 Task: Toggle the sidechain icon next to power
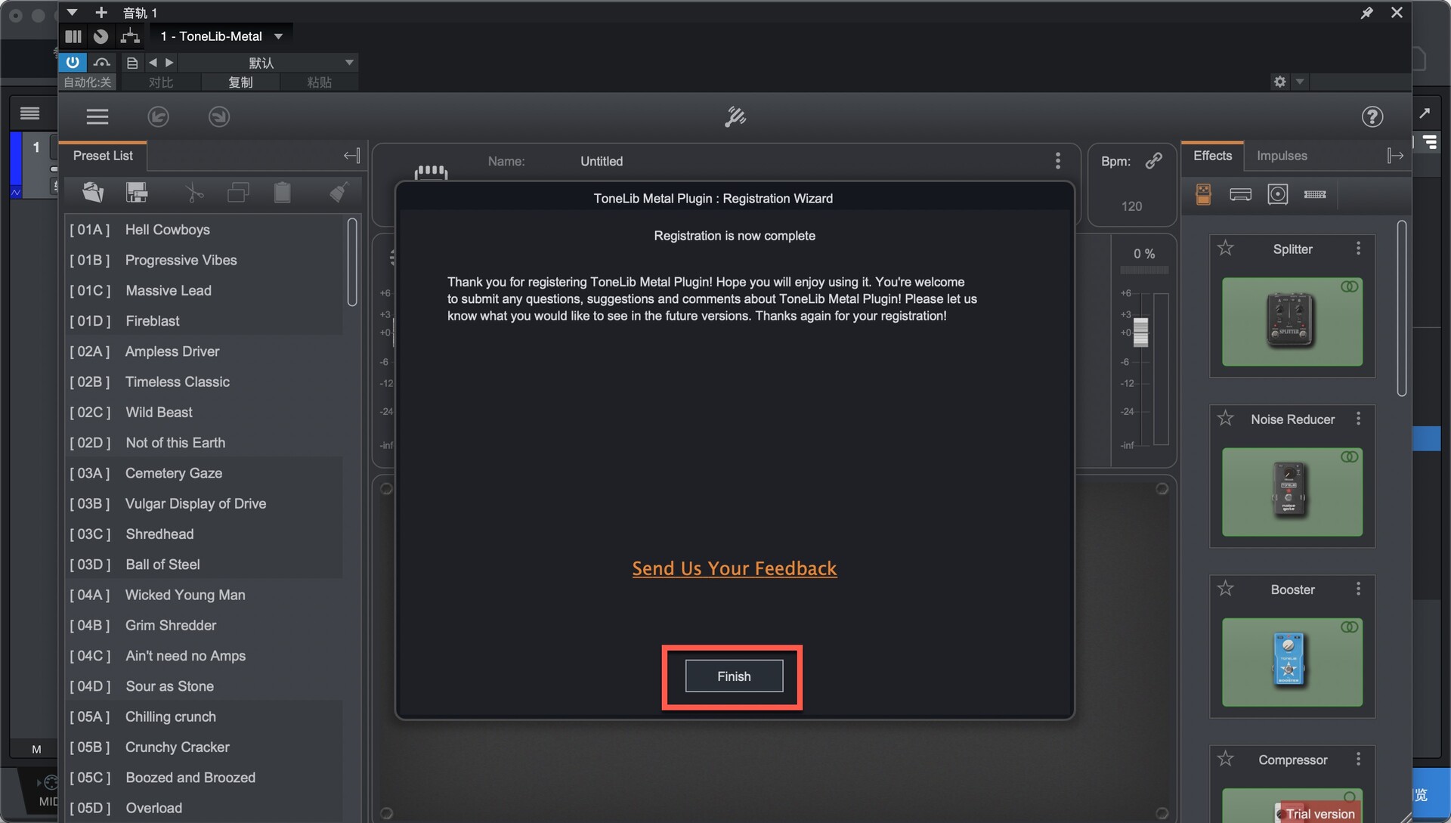102,63
